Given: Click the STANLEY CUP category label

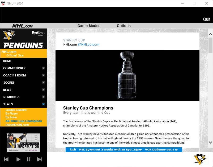Looking at the screenshot, I should (74, 40).
